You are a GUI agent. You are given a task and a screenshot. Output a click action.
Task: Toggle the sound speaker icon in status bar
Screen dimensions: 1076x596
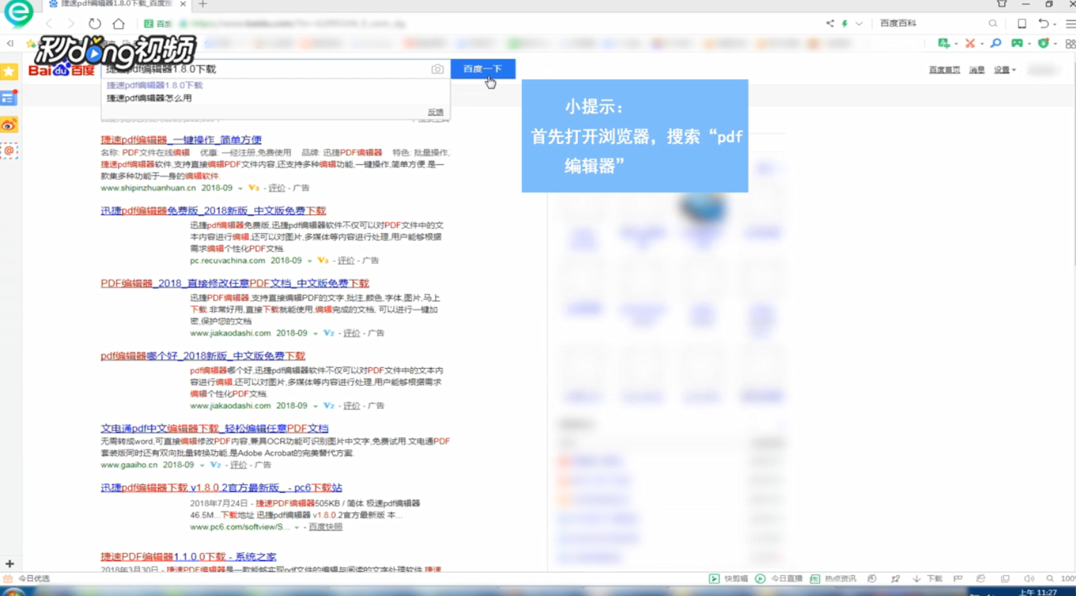1029,579
